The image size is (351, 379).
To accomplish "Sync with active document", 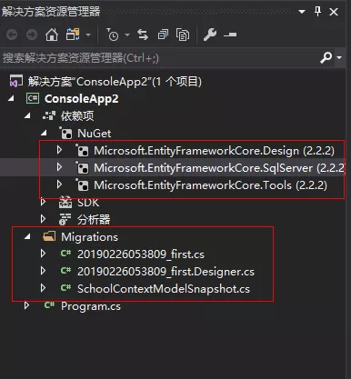I will [x=143, y=35].
